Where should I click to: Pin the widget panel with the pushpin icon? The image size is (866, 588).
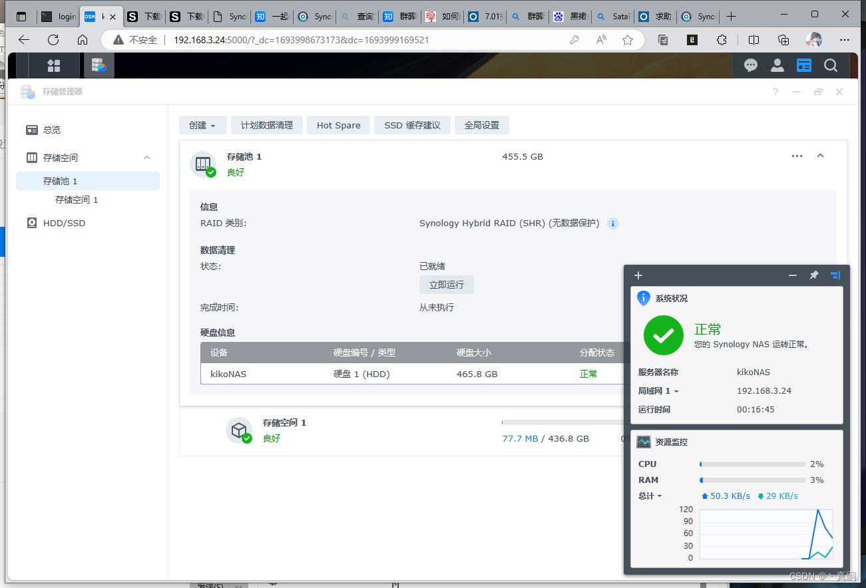[813, 275]
